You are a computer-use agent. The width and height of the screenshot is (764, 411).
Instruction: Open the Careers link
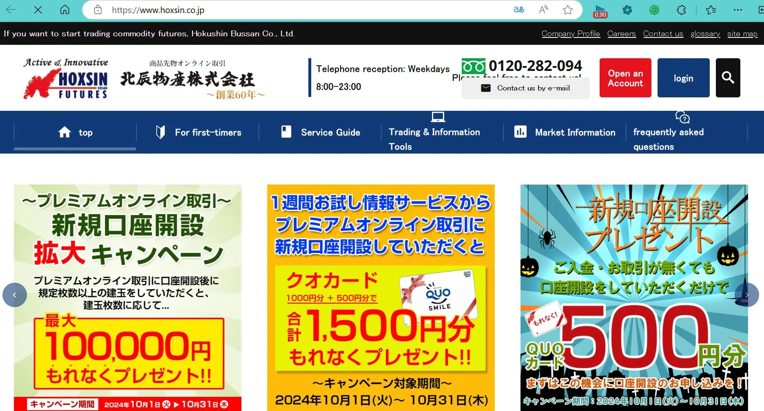point(622,34)
